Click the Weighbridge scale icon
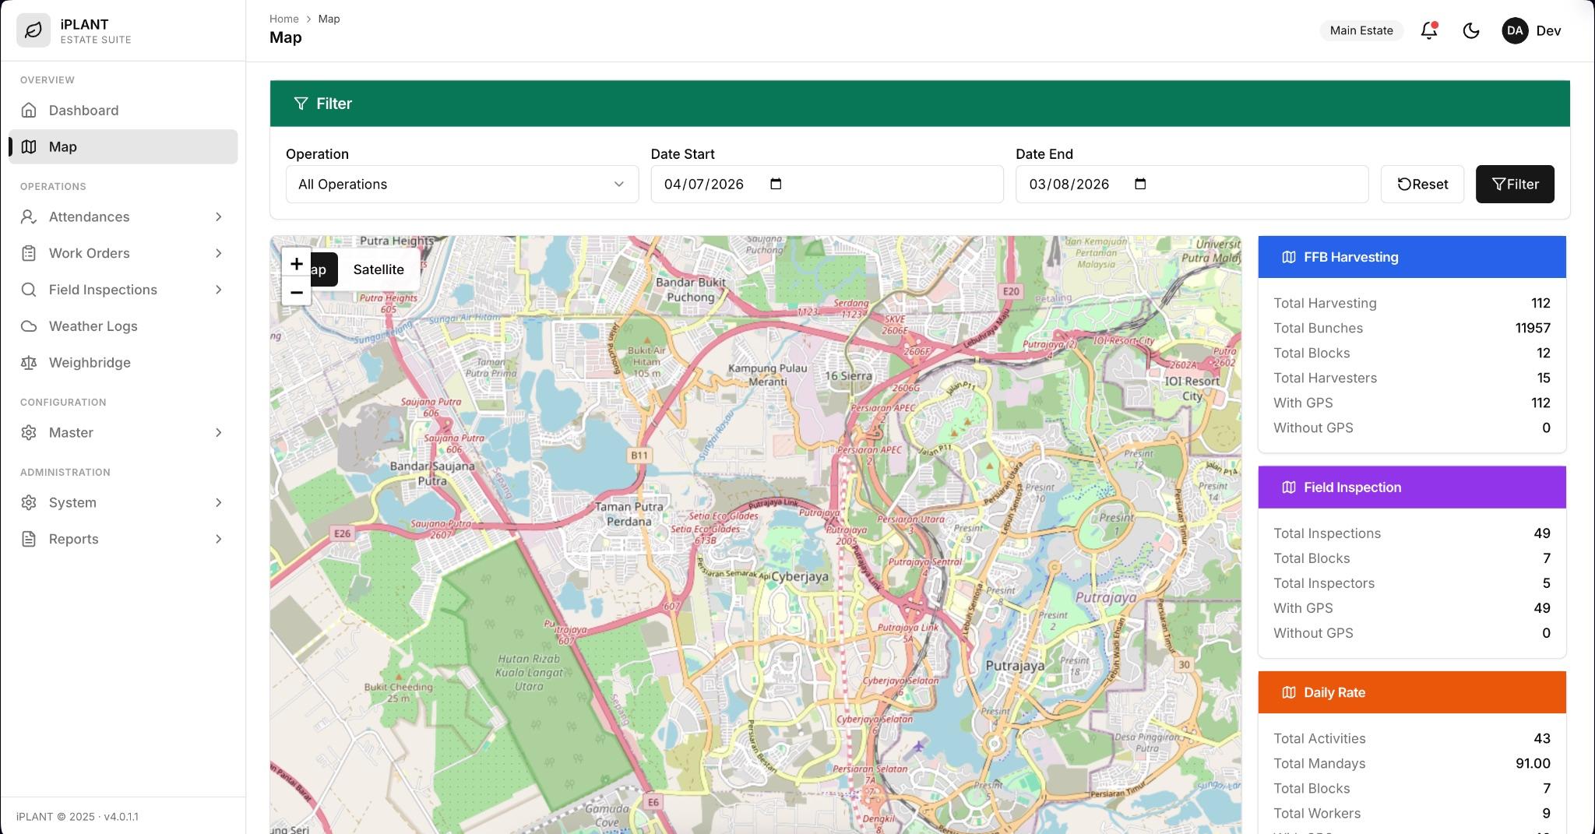 tap(29, 362)
